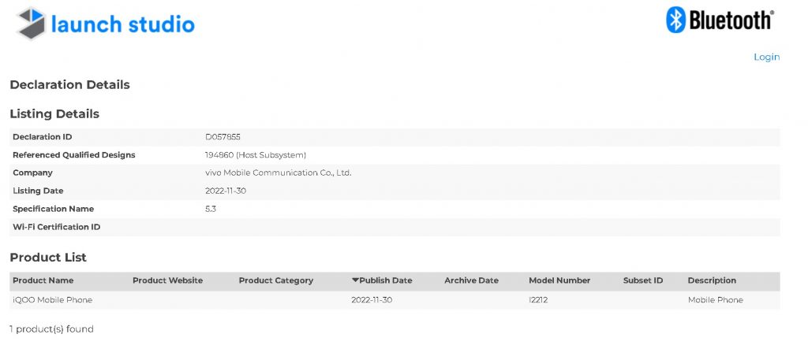Select the iQOO Mobile Phone product row

52,300
